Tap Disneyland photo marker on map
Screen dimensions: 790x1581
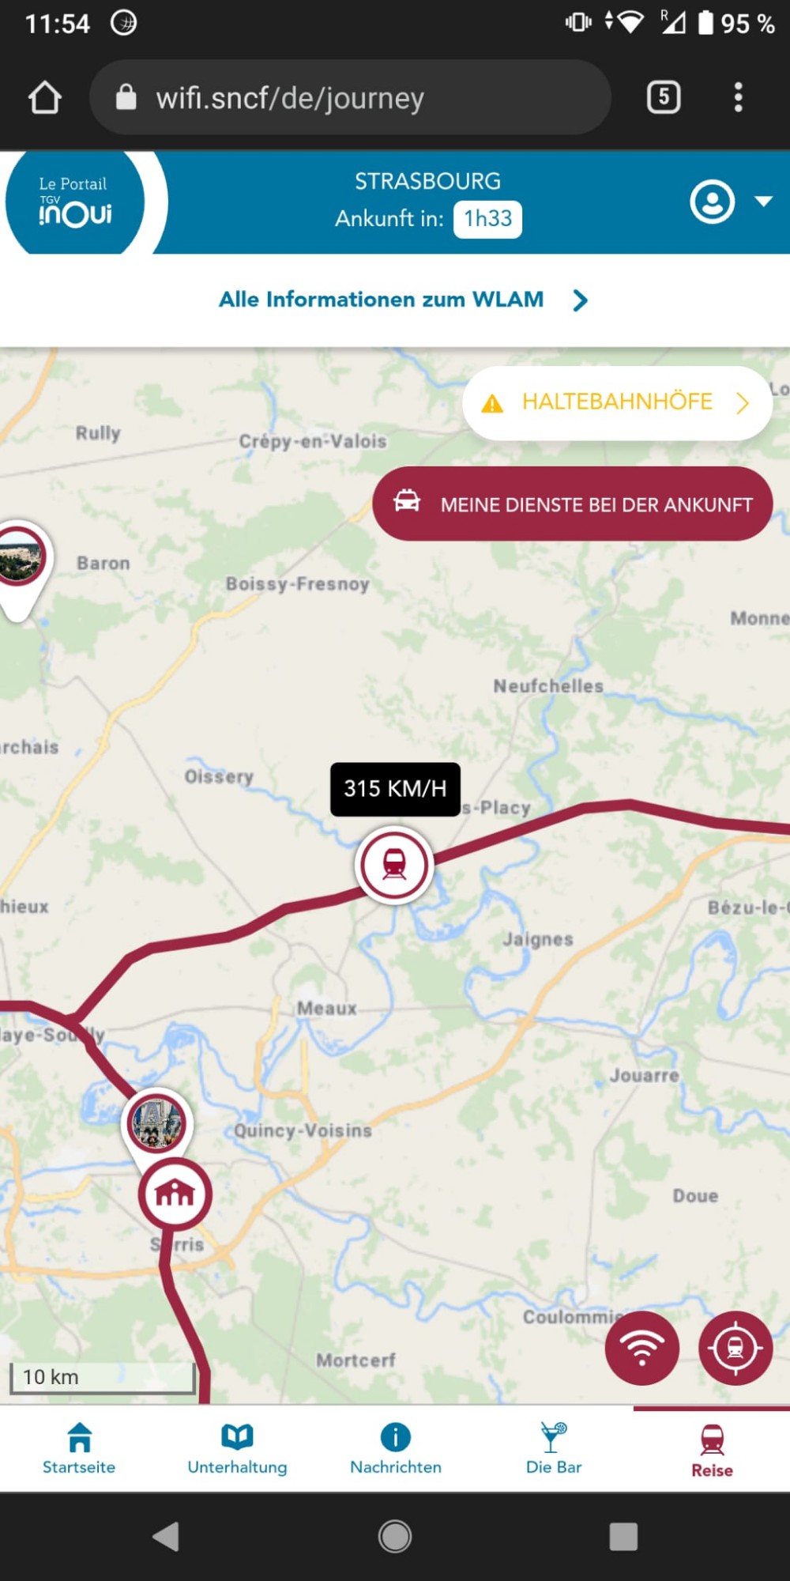[x=156, y=1123]
